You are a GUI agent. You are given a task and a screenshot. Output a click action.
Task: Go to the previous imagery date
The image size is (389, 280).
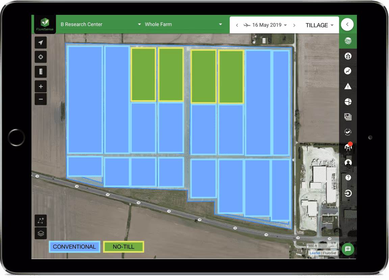237,25
